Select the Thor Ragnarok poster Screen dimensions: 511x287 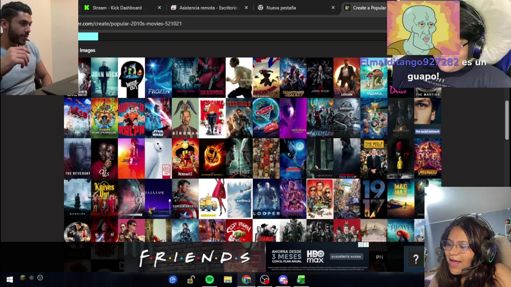104,118
